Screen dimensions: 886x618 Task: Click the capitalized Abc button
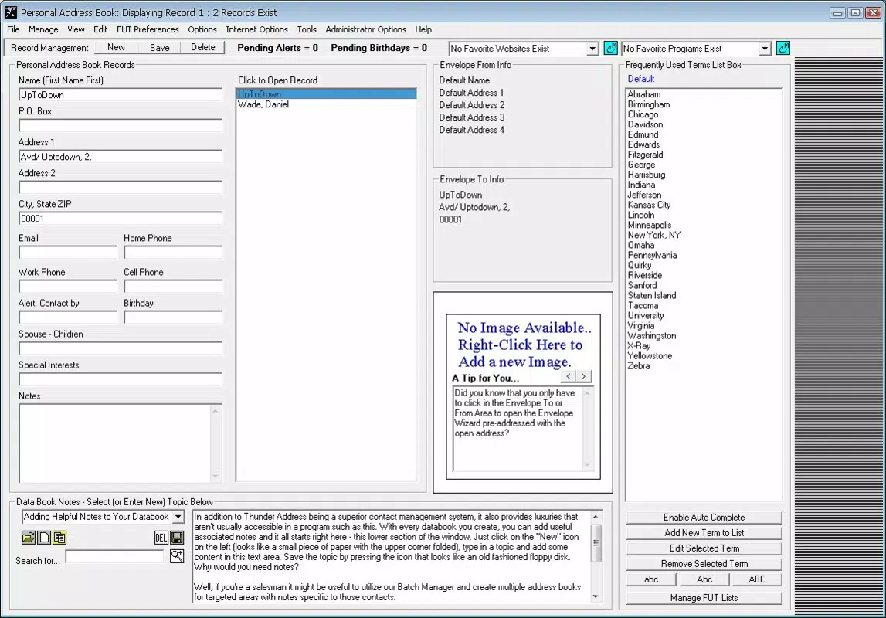coord(704,579)
